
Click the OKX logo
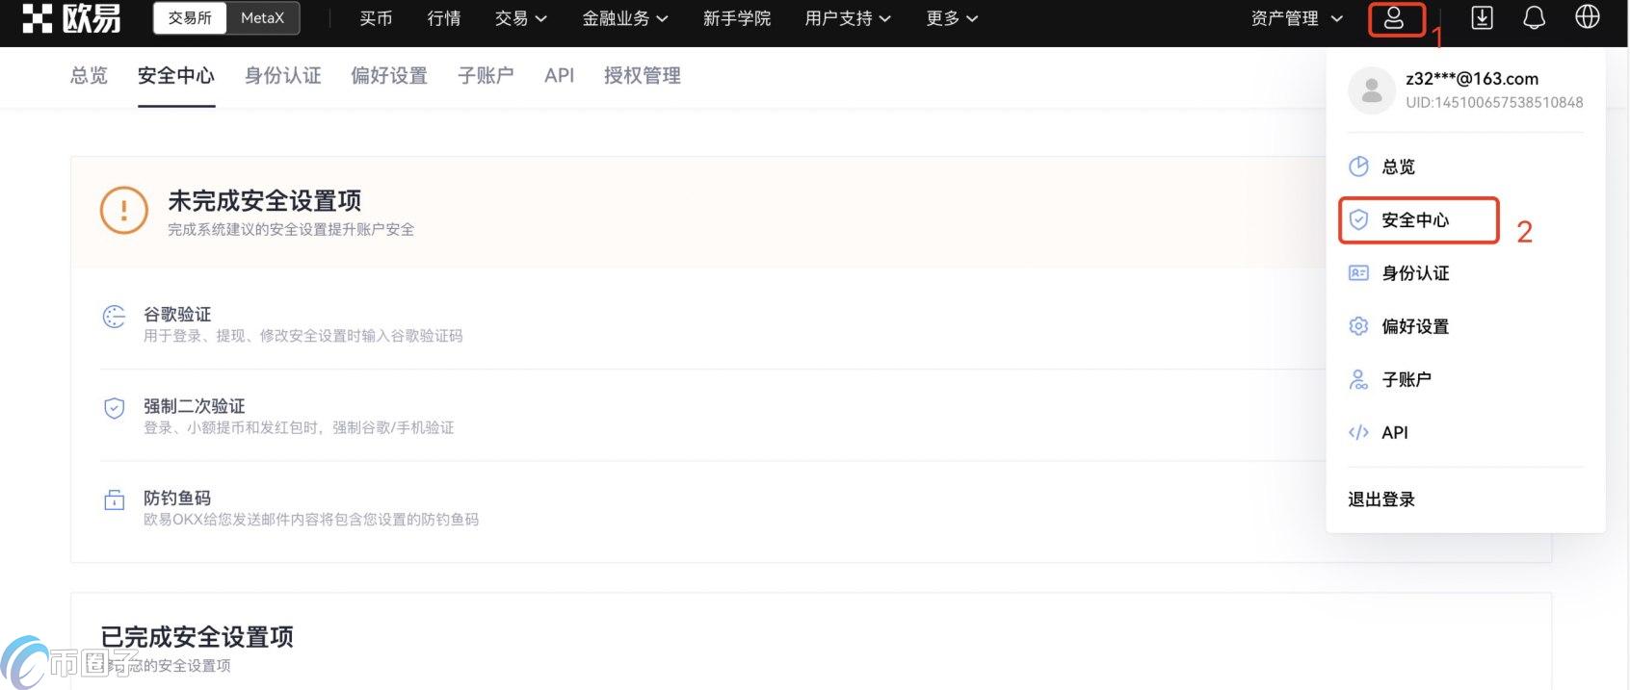[x=71, y=18]
